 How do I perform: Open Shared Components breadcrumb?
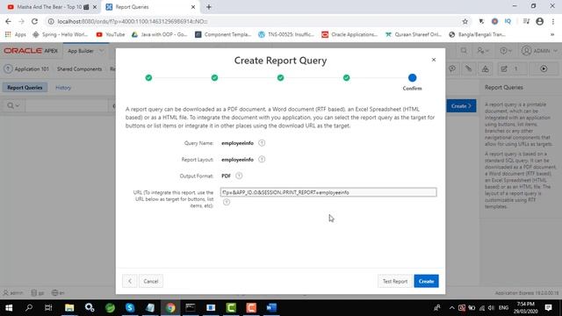coord(79,68)
